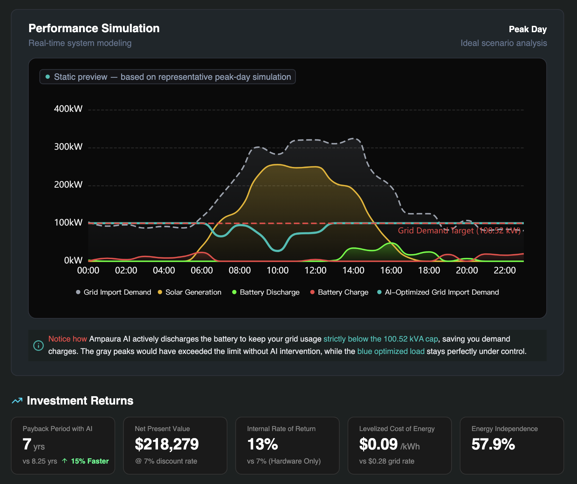
Task: Click the 300kW y-axis label
Action: pyautogui.click(x=68, y=147)
